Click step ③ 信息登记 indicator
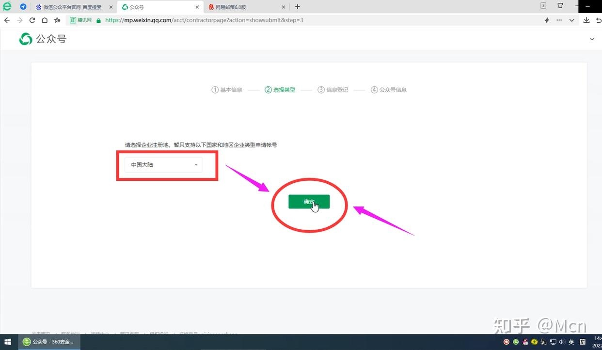Screen dimensions: 602x350 (x=333, y=90)
